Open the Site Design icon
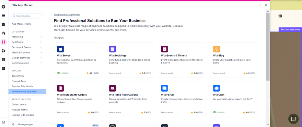Viewport: 302px width, 127px height. point(3,33)
